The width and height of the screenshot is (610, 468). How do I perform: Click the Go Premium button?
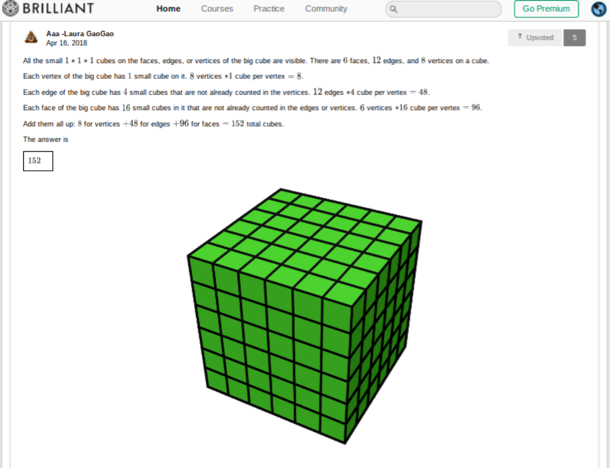546,9
